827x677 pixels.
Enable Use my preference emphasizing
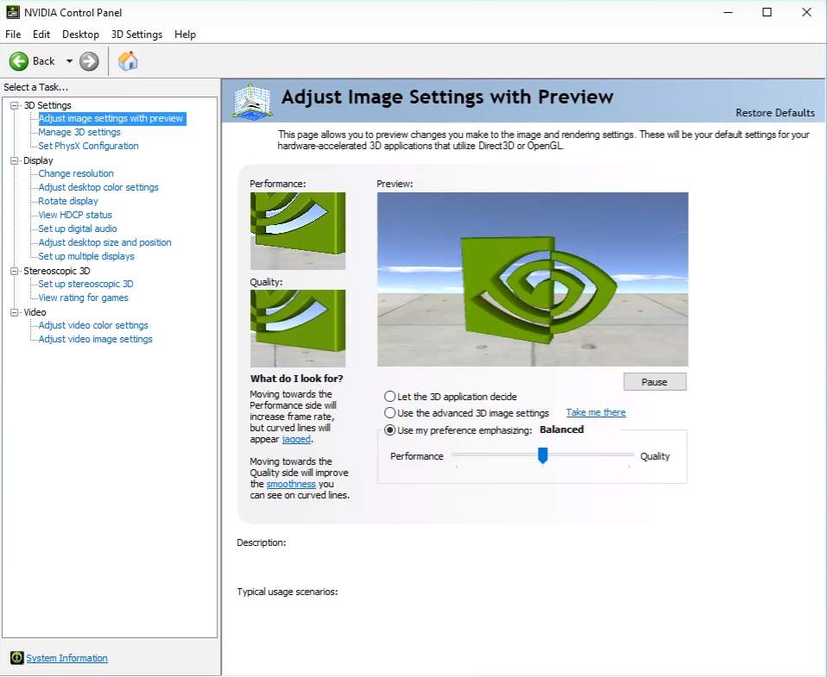[x=389, y=429]
